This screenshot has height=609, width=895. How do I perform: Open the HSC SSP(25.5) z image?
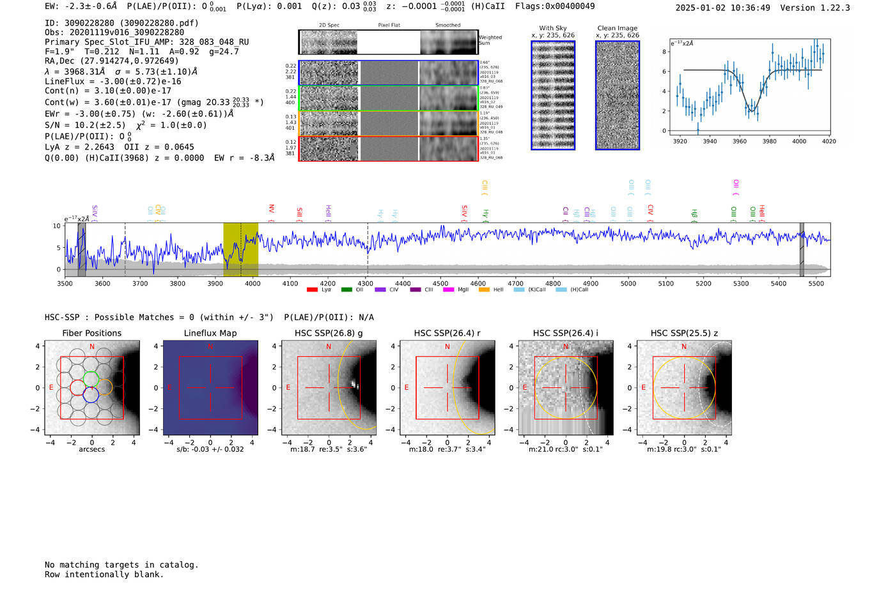[684, 388]
